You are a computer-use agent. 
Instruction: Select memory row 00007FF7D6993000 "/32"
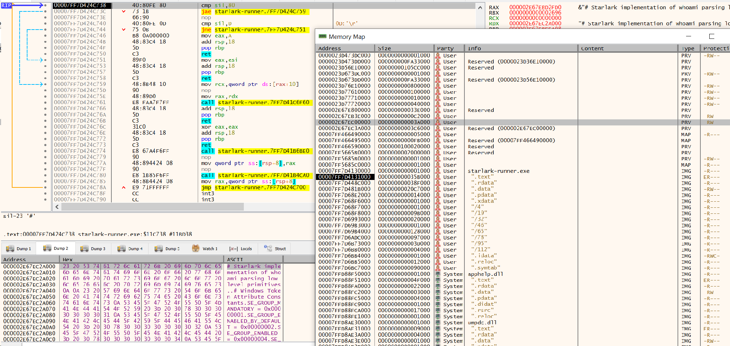coord(523,219)
